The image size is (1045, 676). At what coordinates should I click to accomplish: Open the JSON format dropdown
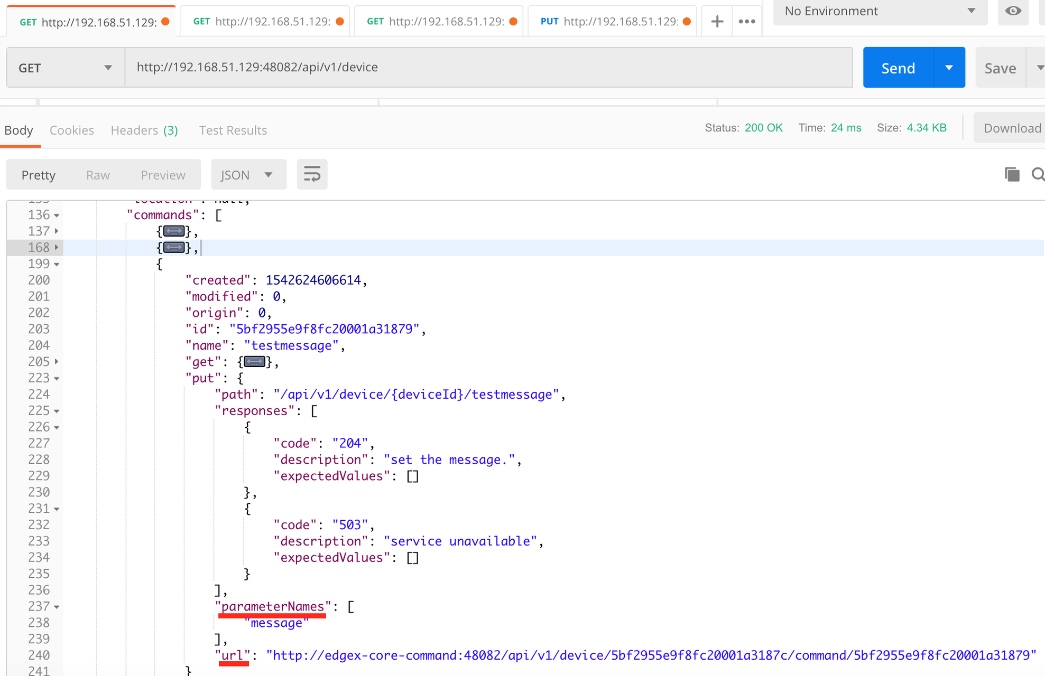248,175
